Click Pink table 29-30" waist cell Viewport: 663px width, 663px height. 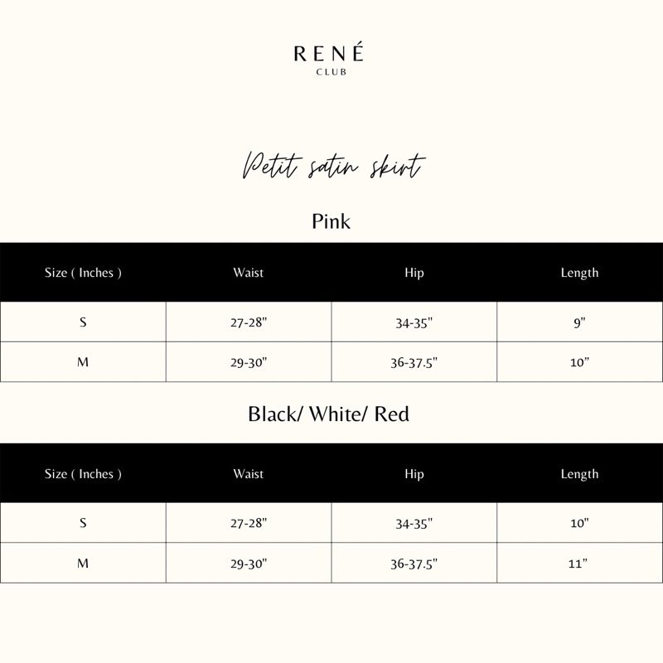[249, 362]
